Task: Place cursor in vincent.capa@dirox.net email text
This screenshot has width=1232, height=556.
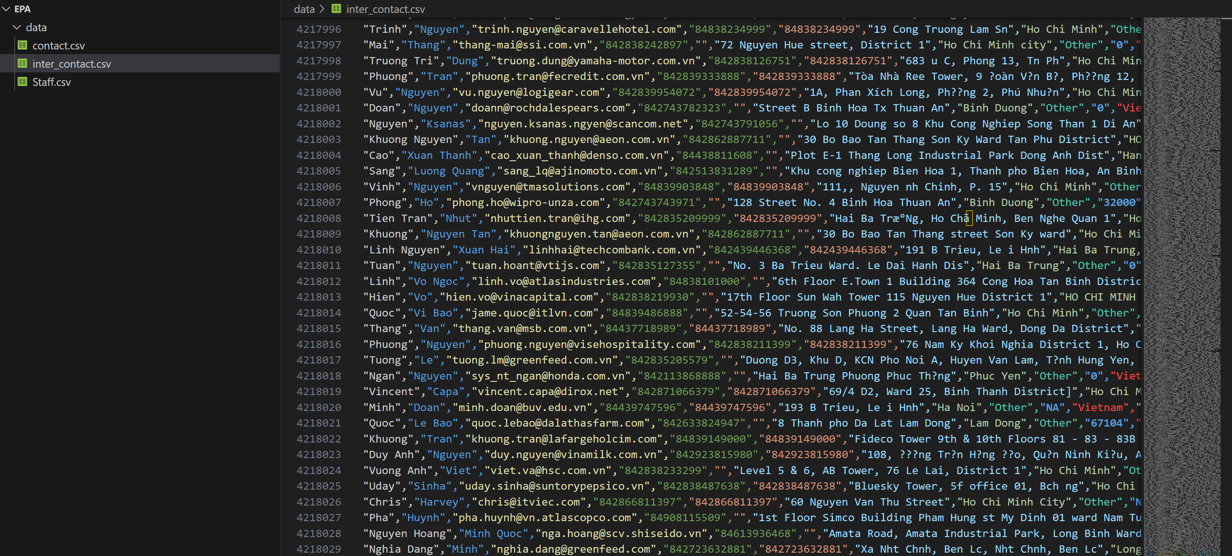Action: point(548,391)
